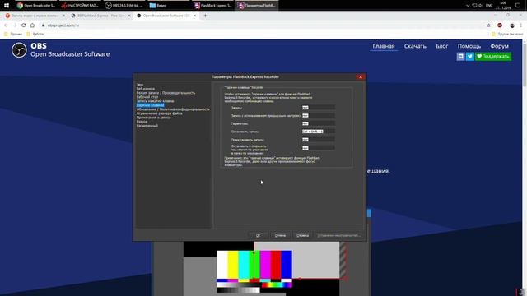Image resolution: width=527 pixels, height=296 pixels.
Task: Open the Видео folder taskbar window
Action: [x=168, y=6]
